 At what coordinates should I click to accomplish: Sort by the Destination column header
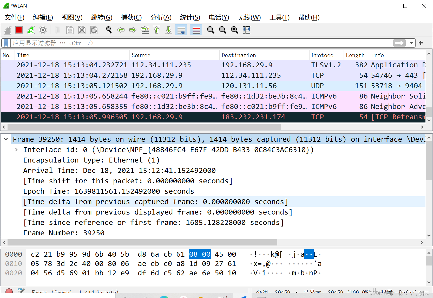(x=264, y=55)
